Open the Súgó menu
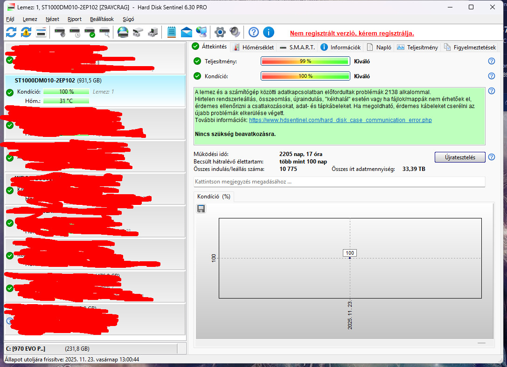The image size is (507, 367). 128,19
